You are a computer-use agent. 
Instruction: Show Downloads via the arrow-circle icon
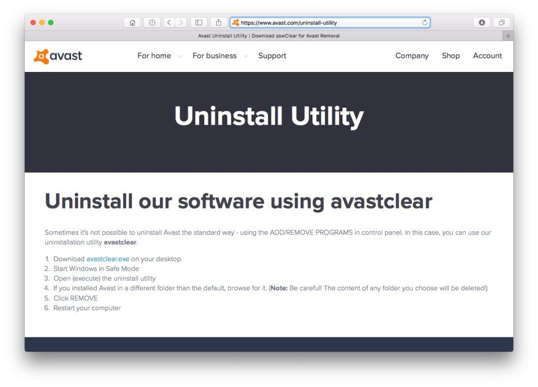481,22
